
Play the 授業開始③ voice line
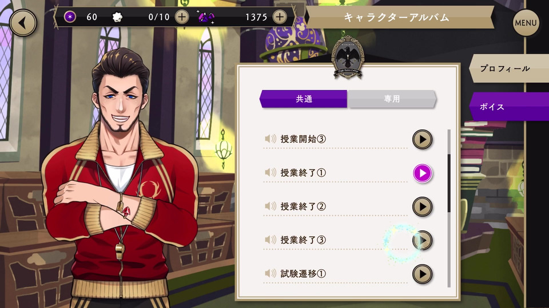point(422,139)
